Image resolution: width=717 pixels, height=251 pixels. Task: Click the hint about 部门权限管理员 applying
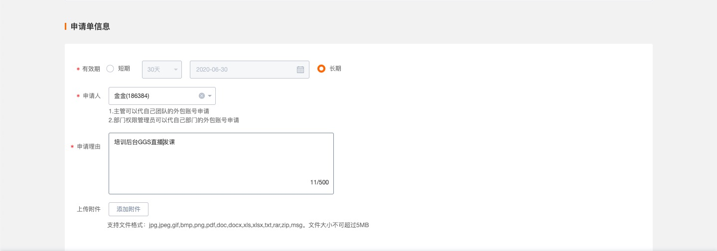pyautogui.click(x=173, y=120)
